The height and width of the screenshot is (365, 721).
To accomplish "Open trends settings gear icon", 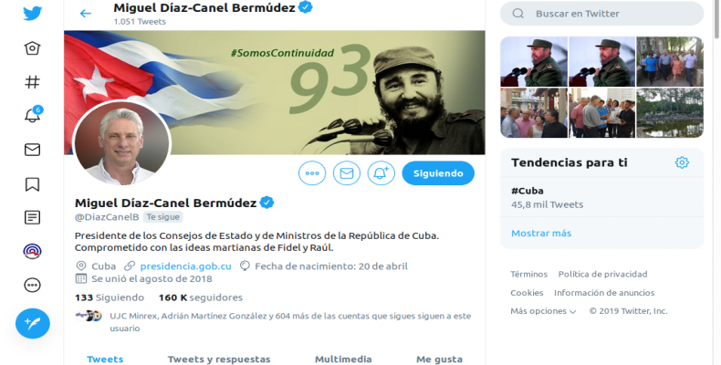I will [682, 162].
